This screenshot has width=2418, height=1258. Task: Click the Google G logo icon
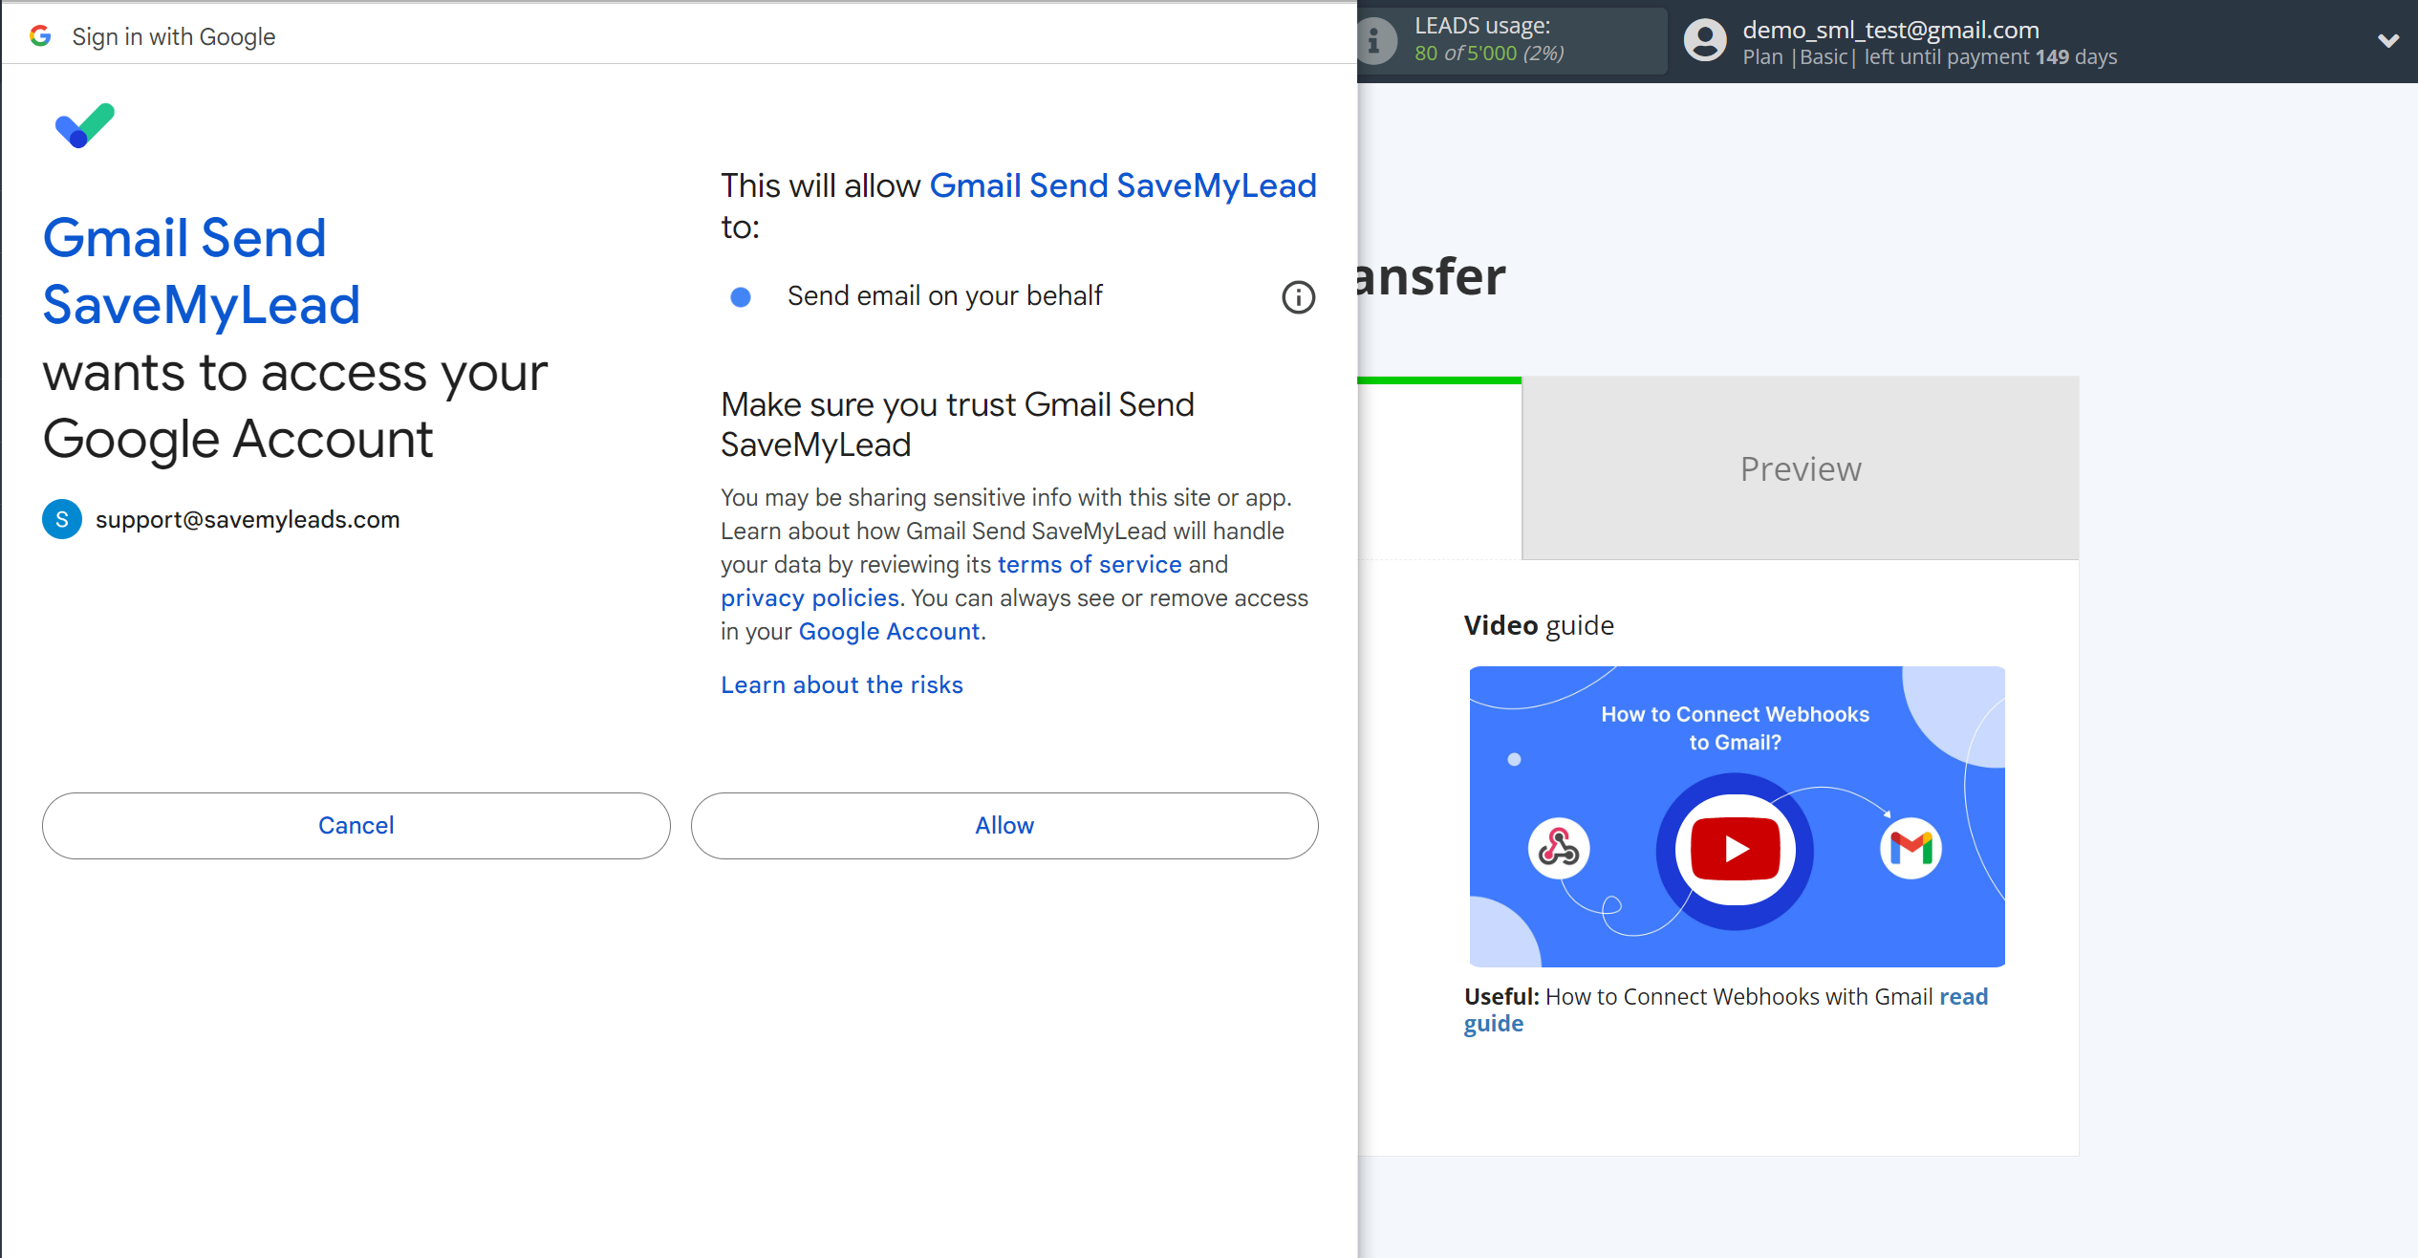click(x=40, y=36)
